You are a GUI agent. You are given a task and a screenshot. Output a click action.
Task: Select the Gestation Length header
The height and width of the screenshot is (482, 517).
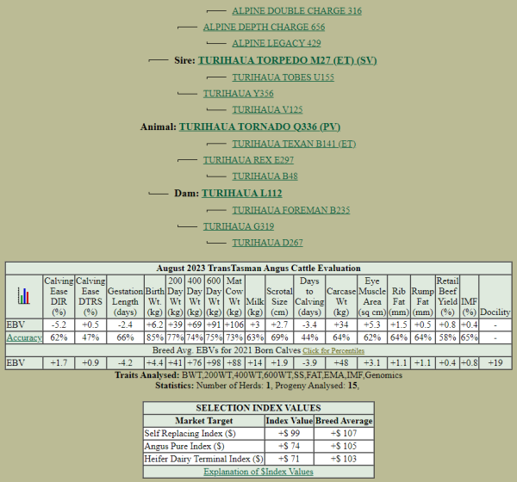[125, 296]
